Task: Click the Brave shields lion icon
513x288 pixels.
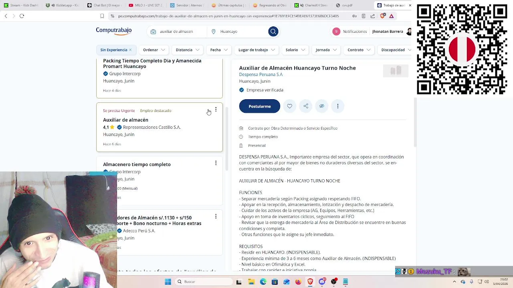Action: click(383, 16)
